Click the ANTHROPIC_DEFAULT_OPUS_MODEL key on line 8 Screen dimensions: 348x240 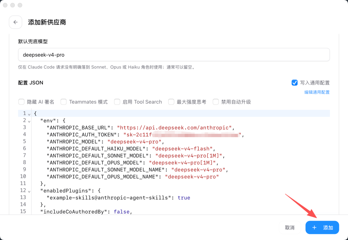point(94,163)
